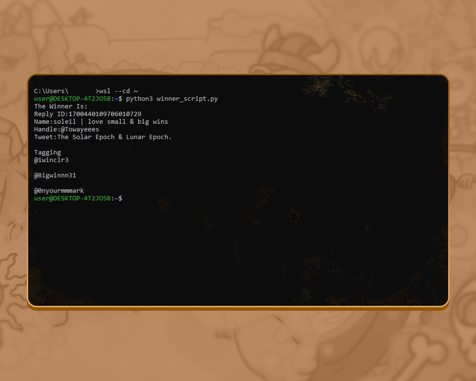Click the word 'Tagging' in the output
This screenshot has width=476, height=381.
click(x=48, y=152)
